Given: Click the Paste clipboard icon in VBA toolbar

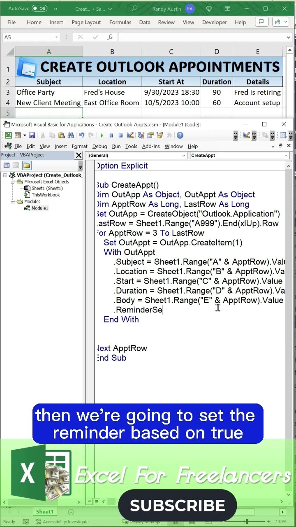Looking at the screenshot, I should pyautogui.click(x=62, y=135).
